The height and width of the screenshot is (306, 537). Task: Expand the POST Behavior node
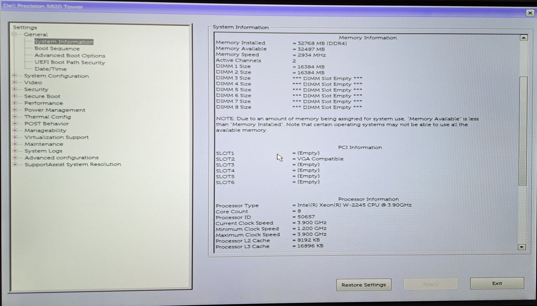(x=14, y=124)
